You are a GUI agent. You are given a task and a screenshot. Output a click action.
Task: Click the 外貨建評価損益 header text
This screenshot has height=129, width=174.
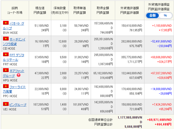pyautogui.click(x=159, y=5)
